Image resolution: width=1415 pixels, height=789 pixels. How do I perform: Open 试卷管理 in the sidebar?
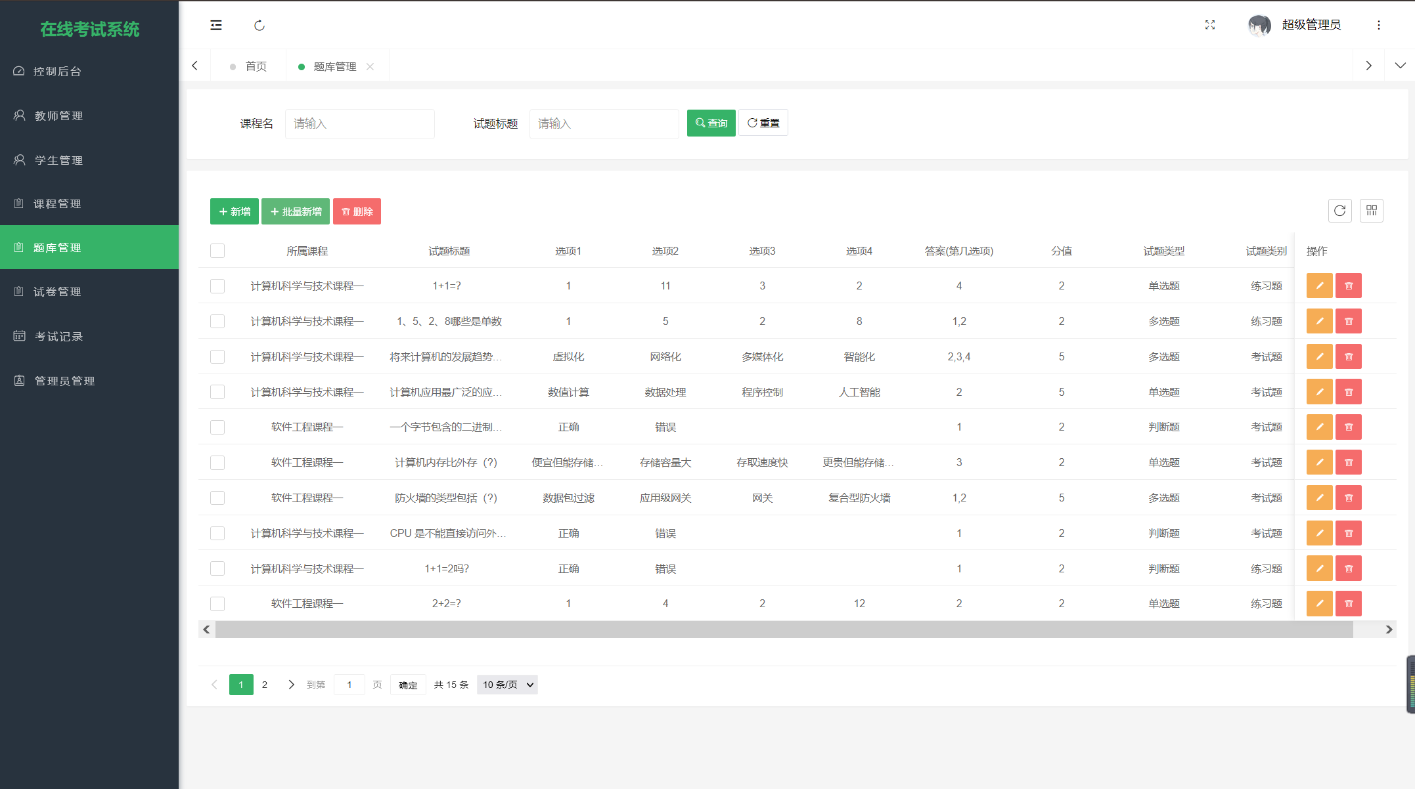[57, 291]
